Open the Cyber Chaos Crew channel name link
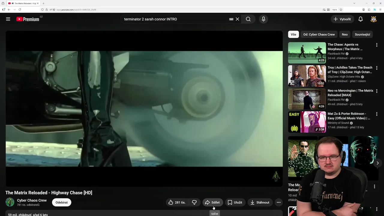 coord(32,200)
